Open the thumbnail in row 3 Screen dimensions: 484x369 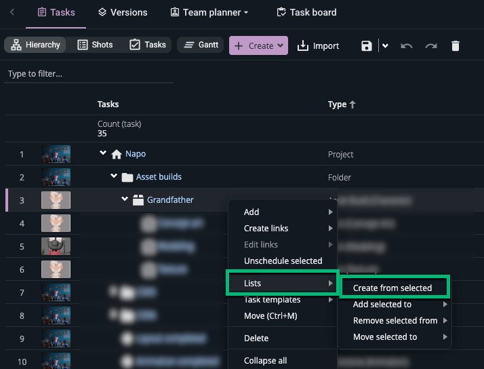(x=56, y=200)
